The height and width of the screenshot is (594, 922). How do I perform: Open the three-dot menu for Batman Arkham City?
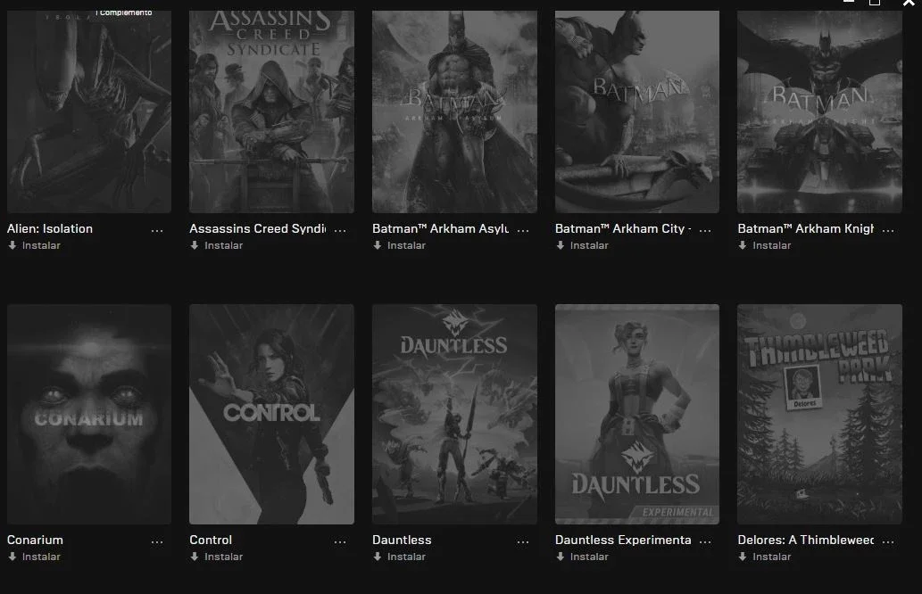(x=705, y=230)
